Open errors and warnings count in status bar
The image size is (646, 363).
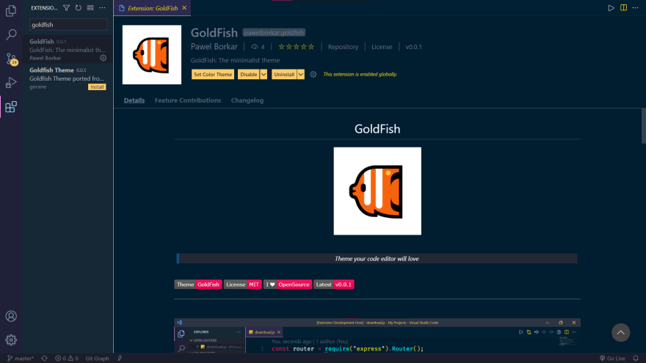coord(67,359)
